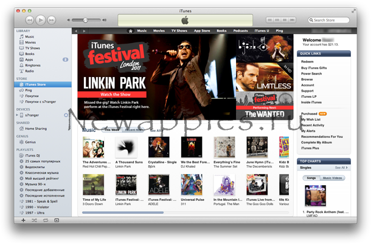Open the A Thousand Suns album cover
The image size is (371, 244).
coord(126,147)
